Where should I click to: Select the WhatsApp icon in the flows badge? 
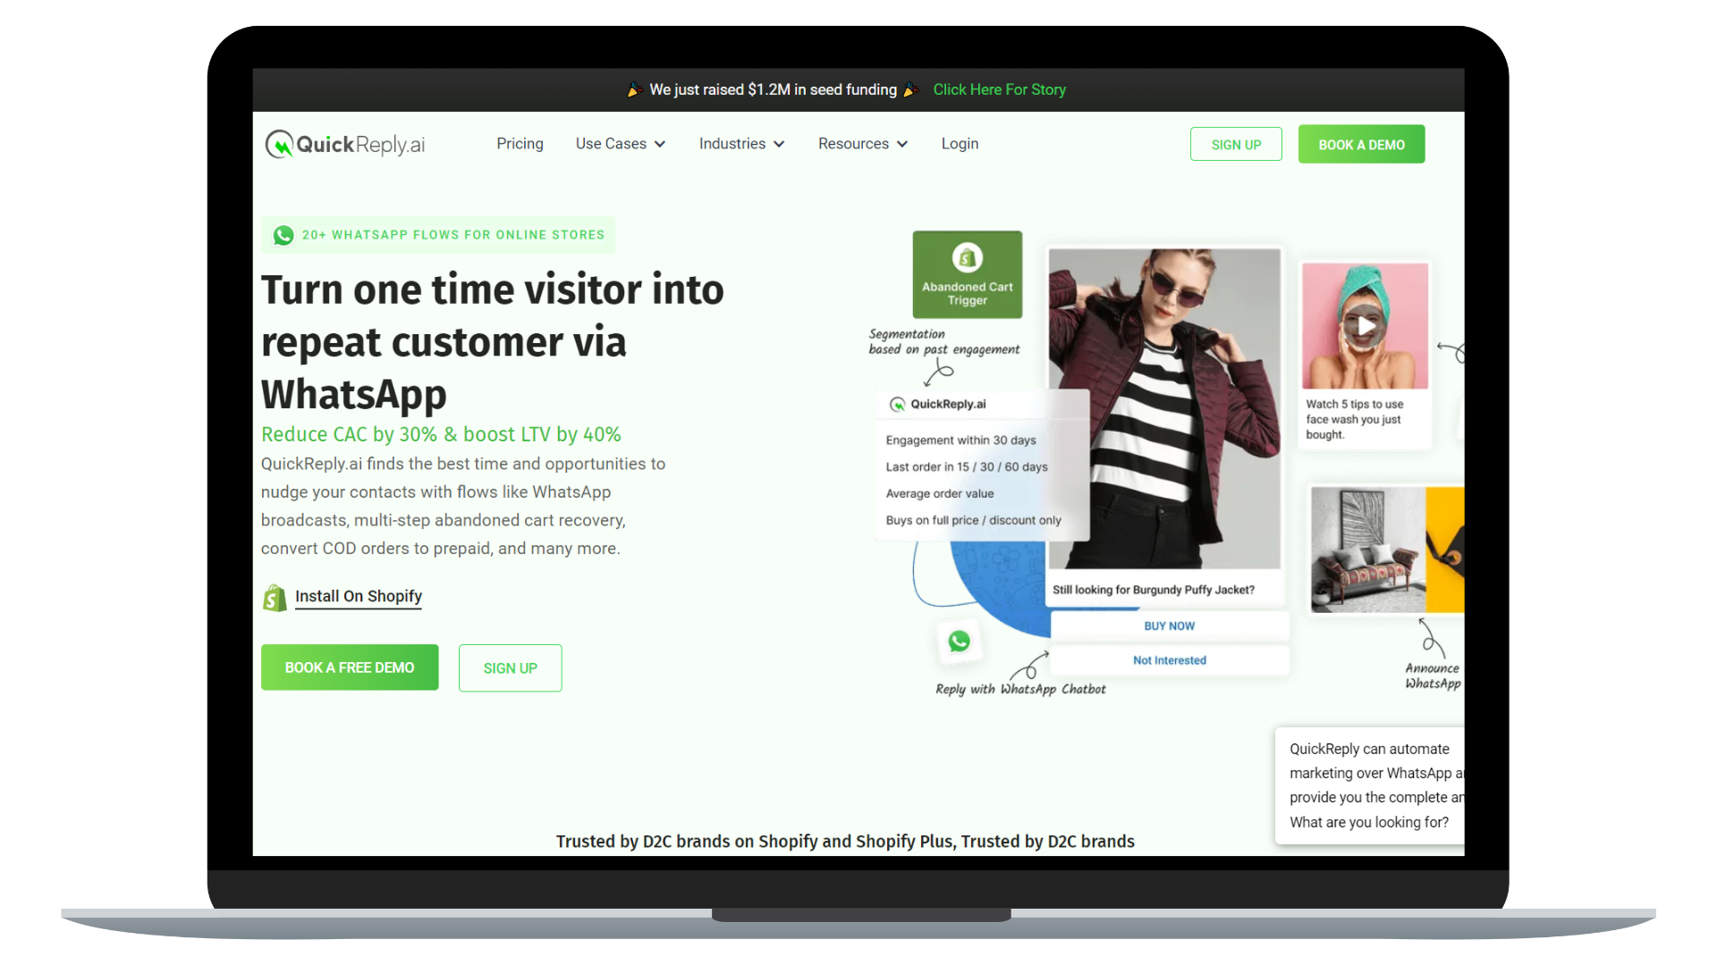tap(283, 235)
